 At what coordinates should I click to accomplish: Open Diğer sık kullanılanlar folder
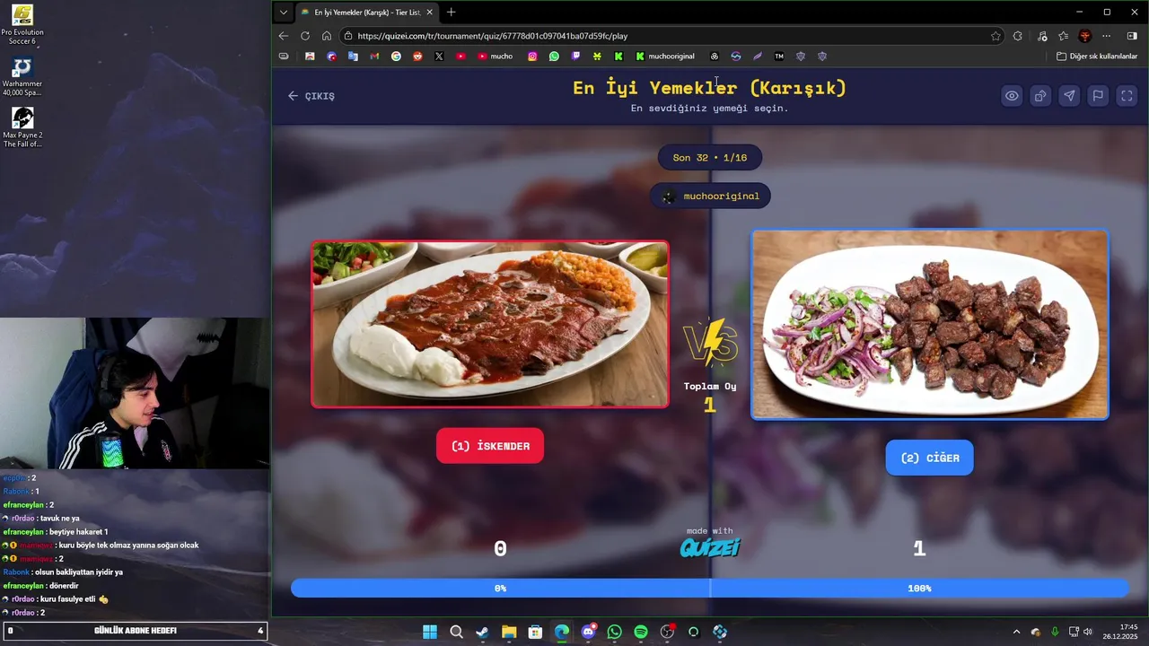pos(1097,56)
